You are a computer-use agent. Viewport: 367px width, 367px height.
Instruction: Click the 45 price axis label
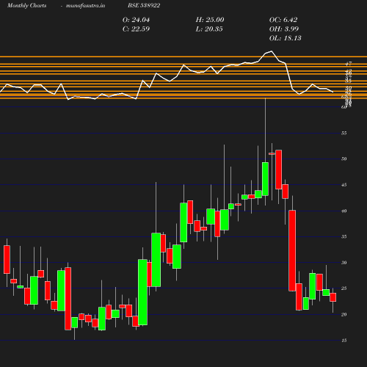[x=344, y=185]
